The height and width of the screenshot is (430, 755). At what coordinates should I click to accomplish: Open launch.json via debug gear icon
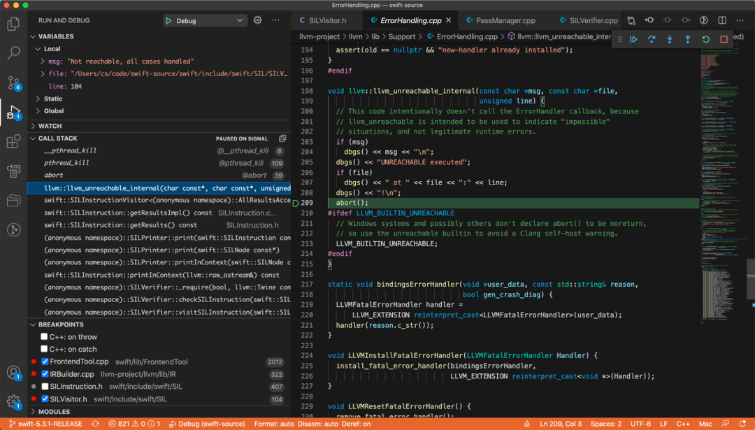[257, 20]
